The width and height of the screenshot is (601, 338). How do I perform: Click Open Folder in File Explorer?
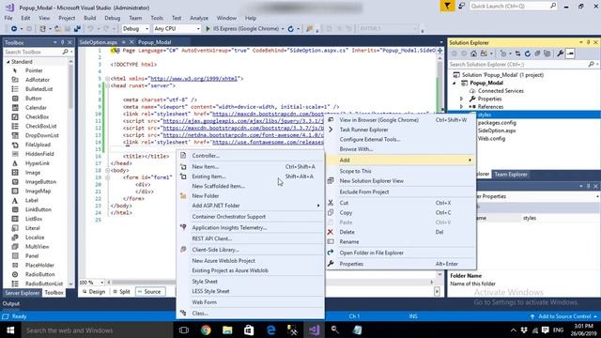[x=401, y=253]
